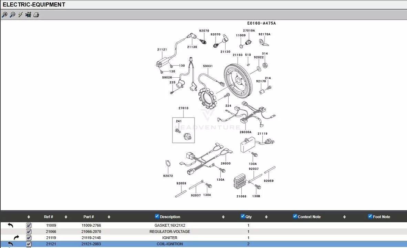The image size is (407, 248).
Task: Click the icon left of the printer
Action: click(28, 15)
